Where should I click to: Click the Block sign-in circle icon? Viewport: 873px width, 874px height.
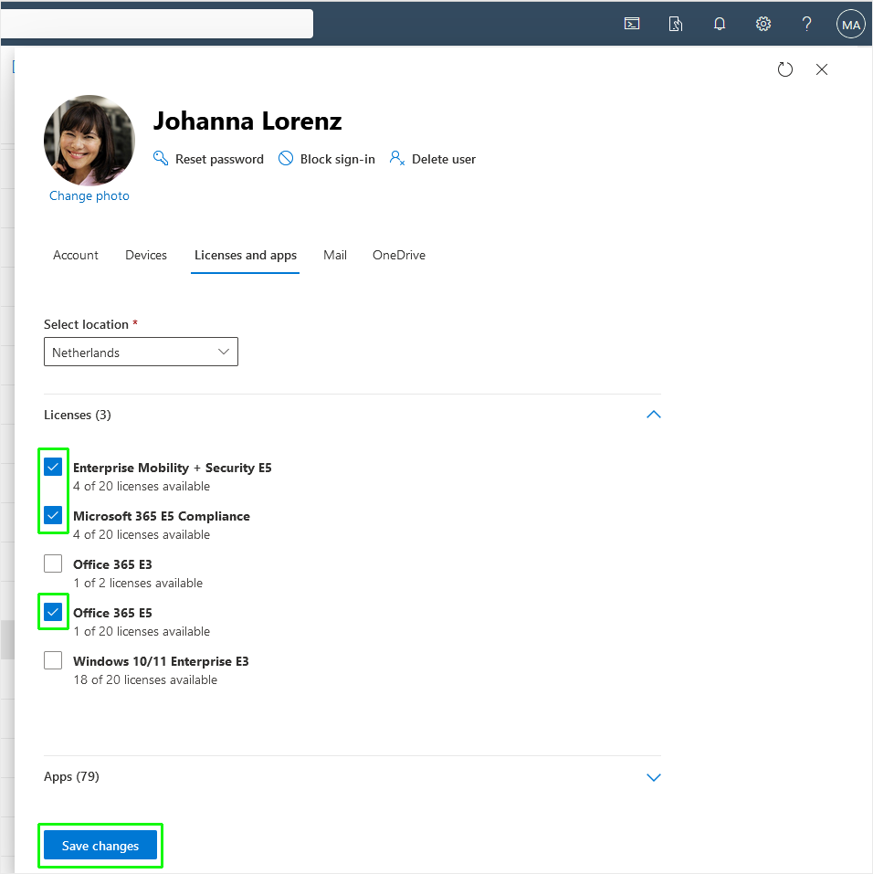[x=286, y=158]
